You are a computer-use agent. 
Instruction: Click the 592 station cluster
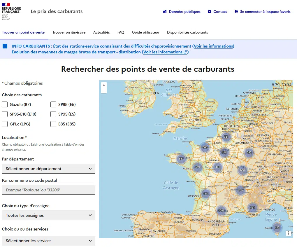click(249, 152)
